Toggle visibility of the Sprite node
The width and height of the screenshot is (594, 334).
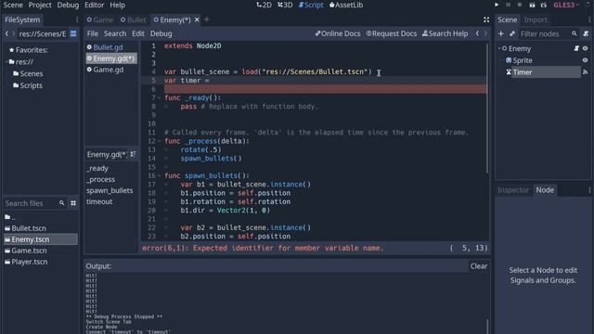pyautogui.click(x=585, y=60)
